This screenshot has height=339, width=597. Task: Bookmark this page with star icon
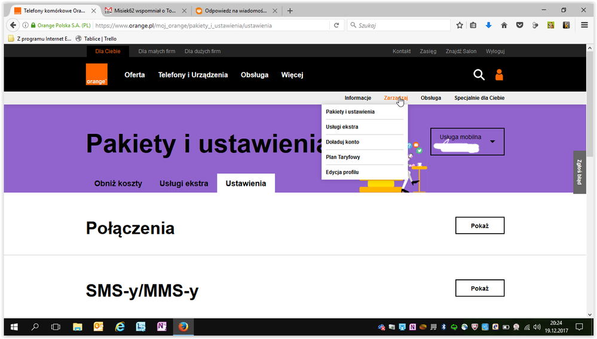point(460,25)
